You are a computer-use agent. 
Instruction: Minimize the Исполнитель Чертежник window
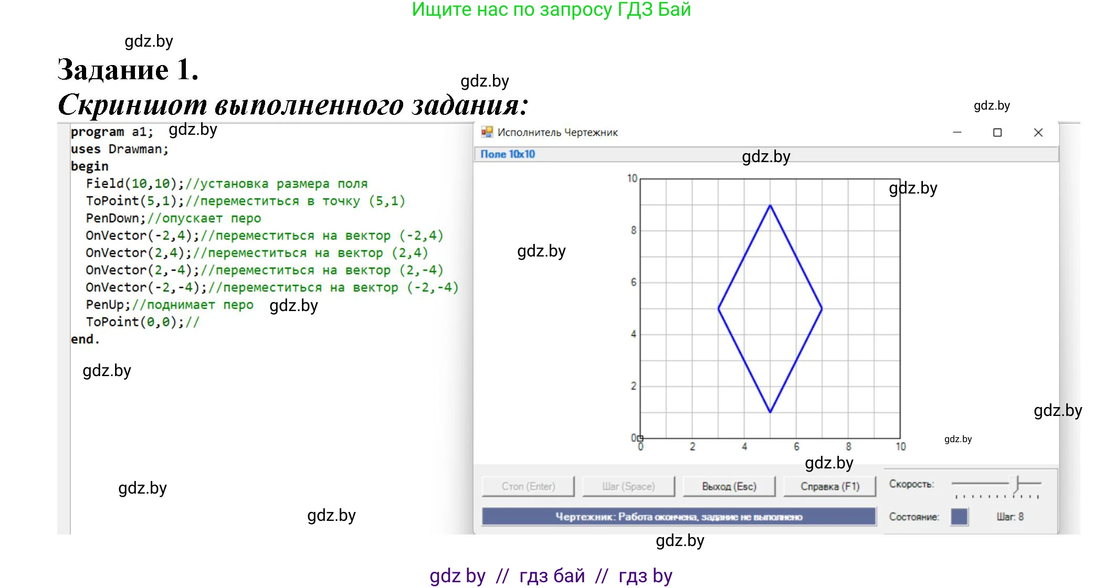[x=958, y=132]
